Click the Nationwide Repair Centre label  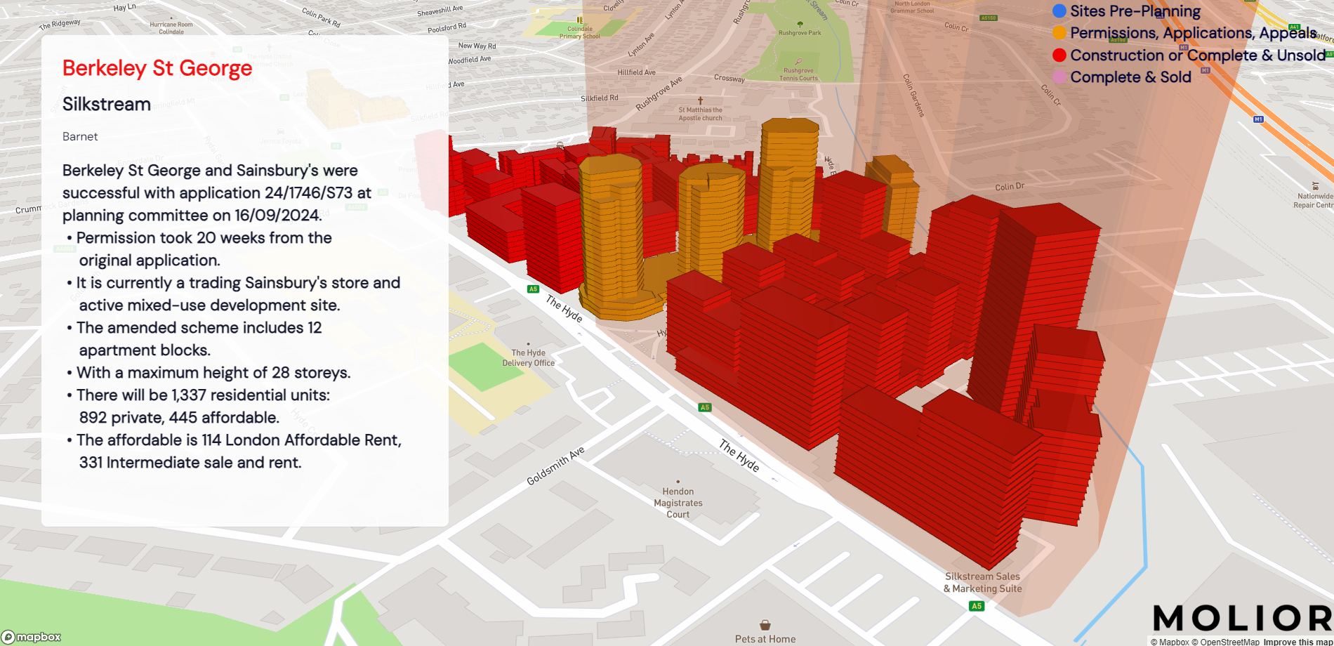1314,201
